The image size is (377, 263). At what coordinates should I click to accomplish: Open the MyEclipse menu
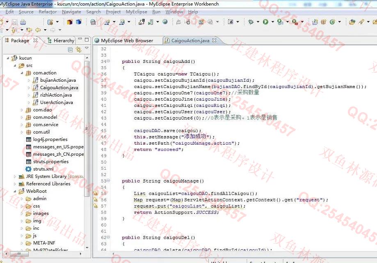[136, 12]
